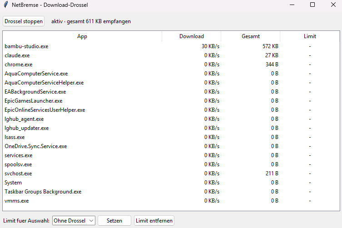Image resolution: width=342 pixels, height=228 pixels.
Task: Click the NetBremse feather icon in title bar
Action: [x=6, y=5]
